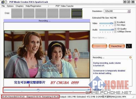
Task: Click the application icon in title bar
Action: tap(3, 2)
